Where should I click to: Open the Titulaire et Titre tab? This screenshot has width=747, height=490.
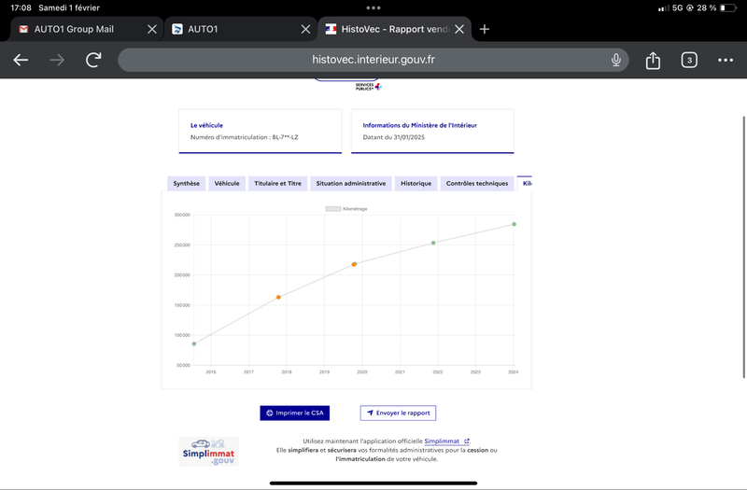(277, 183)
